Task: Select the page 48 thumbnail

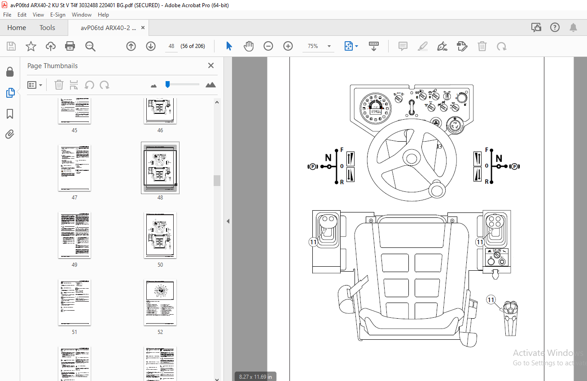Action: pyautogui.click(x=160, y=168)
